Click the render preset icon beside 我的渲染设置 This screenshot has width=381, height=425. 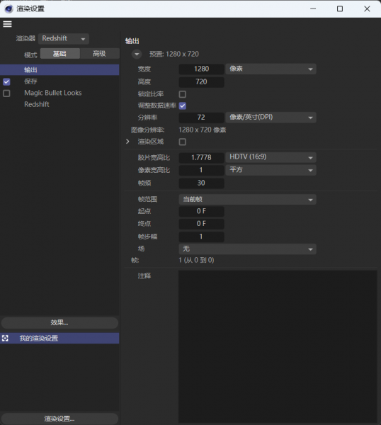click(x=5, y=338)
